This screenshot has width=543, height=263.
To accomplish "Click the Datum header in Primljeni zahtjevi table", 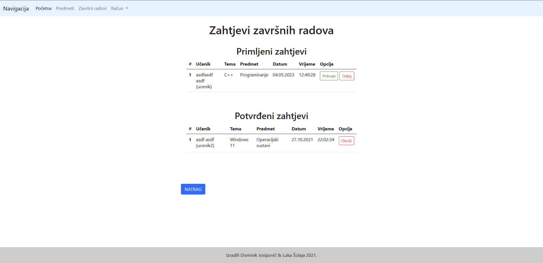I will [x=280, y=64].
